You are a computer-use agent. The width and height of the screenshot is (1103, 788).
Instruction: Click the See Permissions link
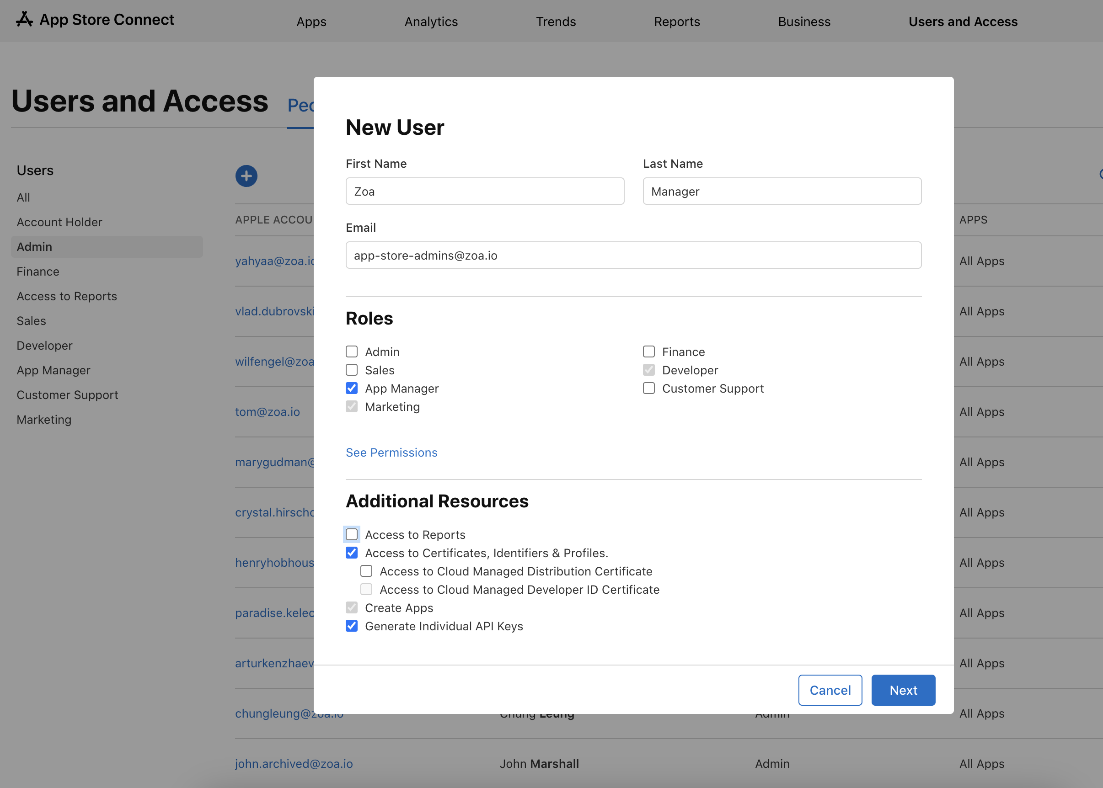click(391, 452)
